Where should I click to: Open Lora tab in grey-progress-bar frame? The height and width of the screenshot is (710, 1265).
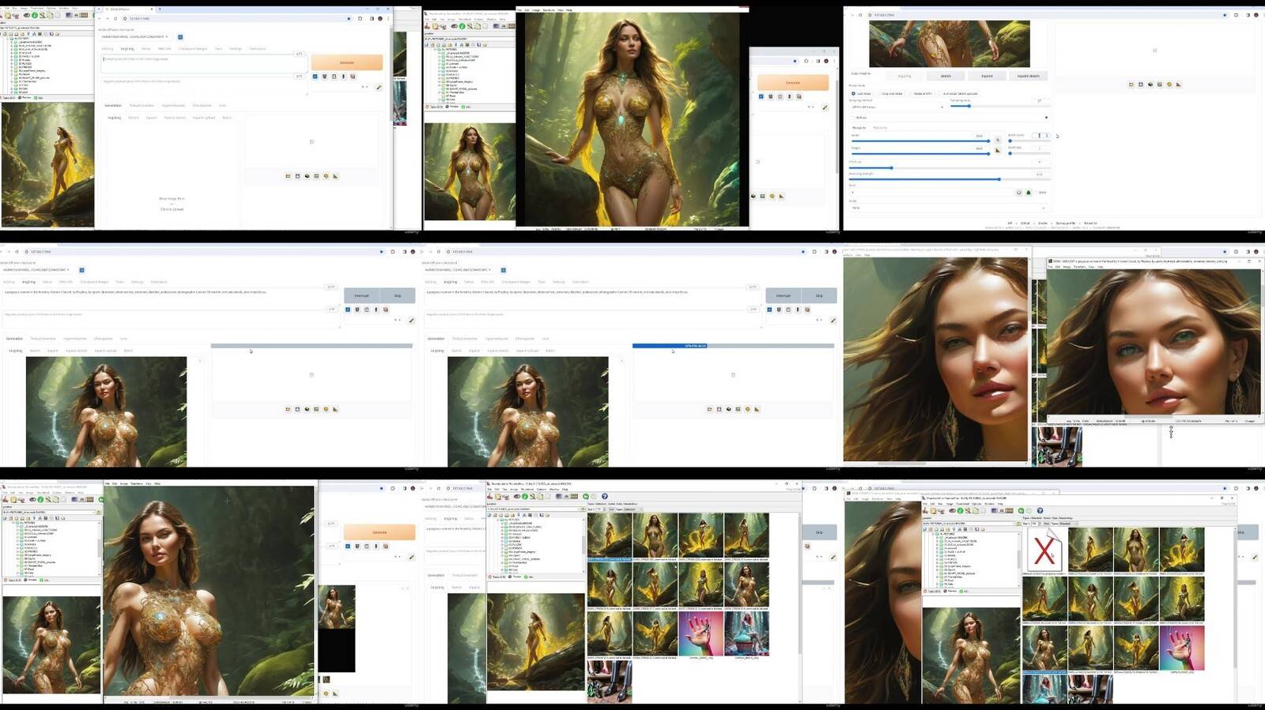tap(123, 339)
